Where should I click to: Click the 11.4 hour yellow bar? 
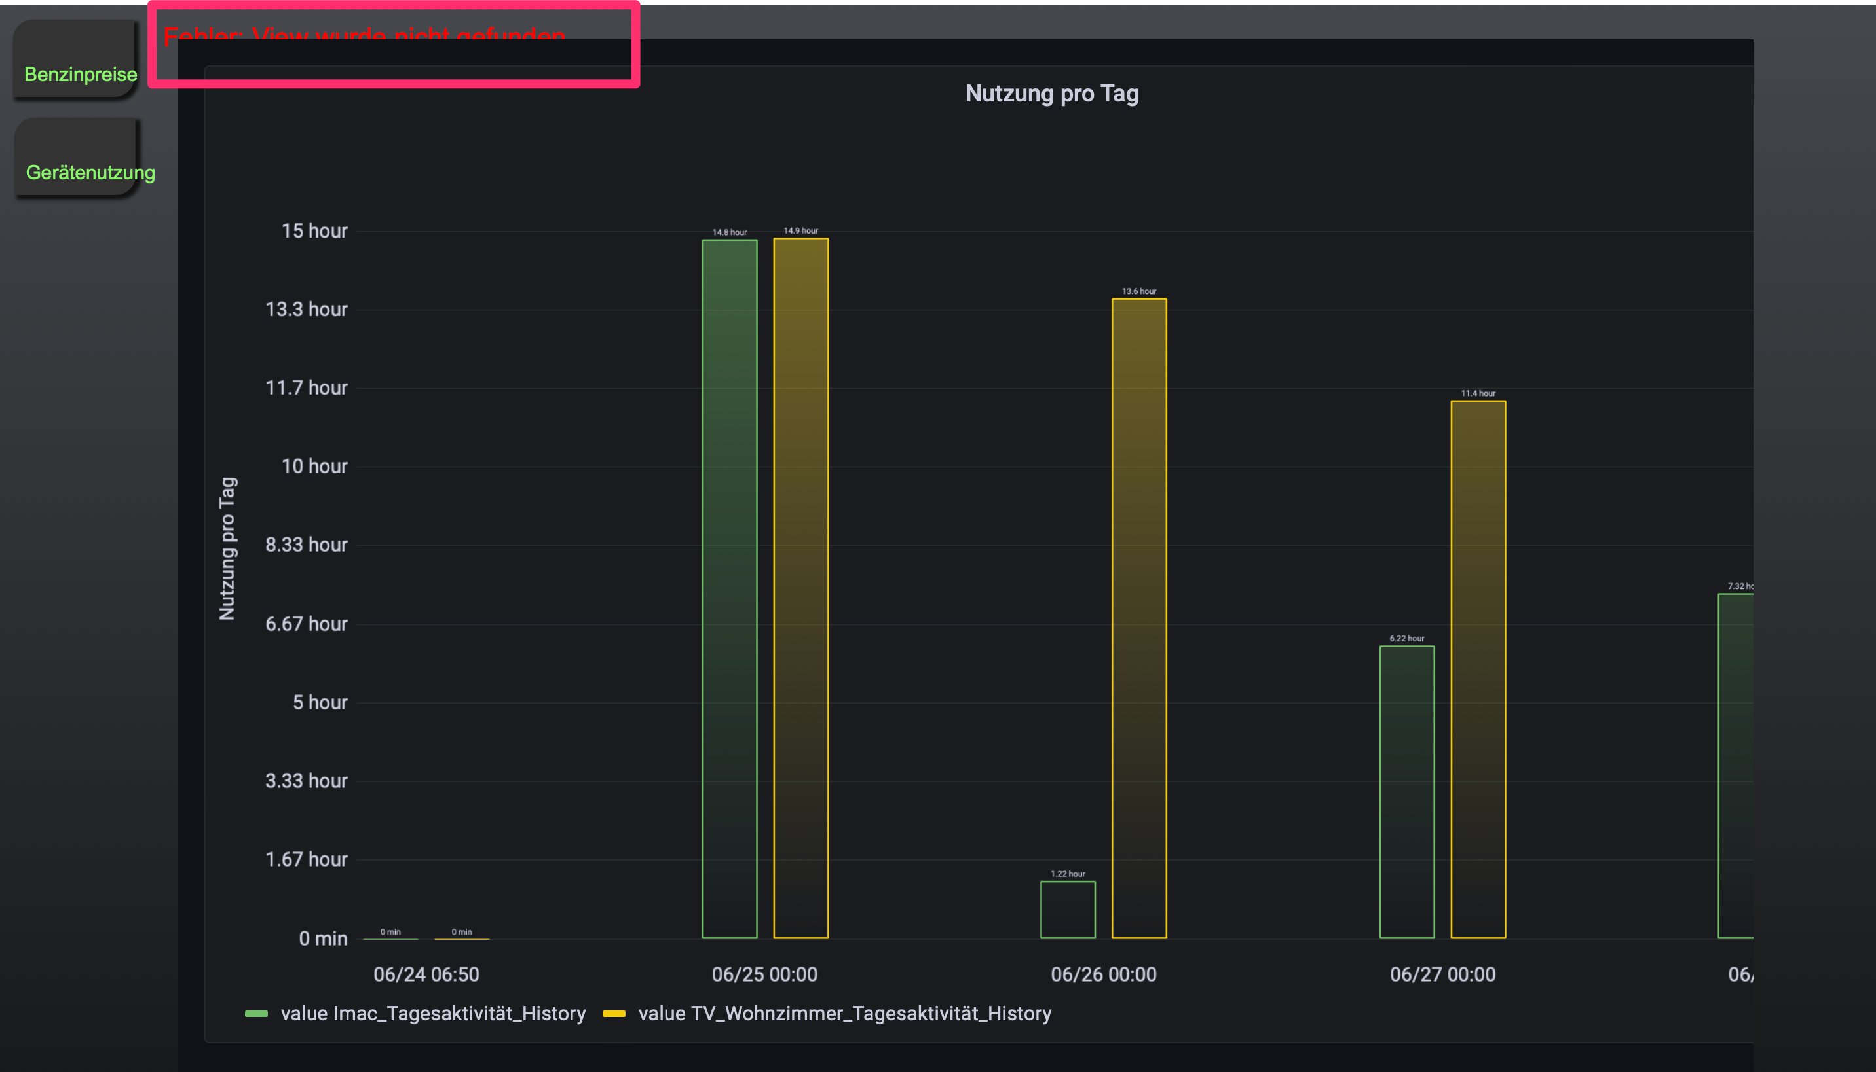pos(1477,670)
